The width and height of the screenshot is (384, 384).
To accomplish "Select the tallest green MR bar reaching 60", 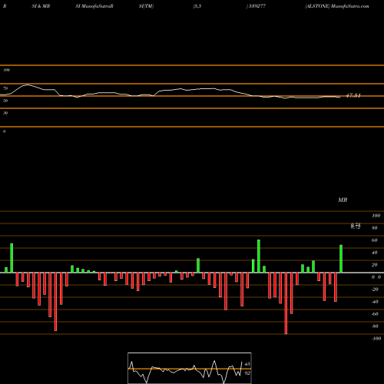I will click(259, 256).
